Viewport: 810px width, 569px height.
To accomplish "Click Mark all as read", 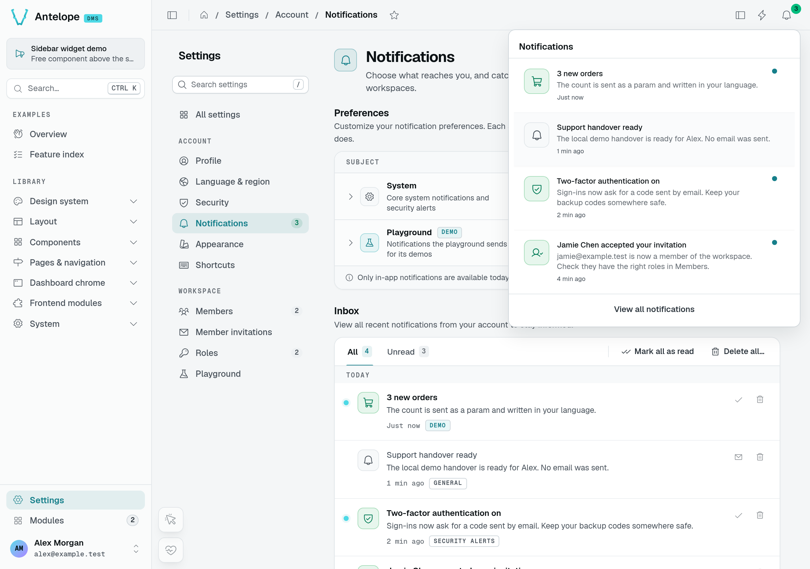I will pos(657,351).
